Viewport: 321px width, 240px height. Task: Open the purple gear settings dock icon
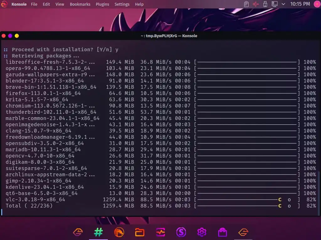click(x=202, y=232)
